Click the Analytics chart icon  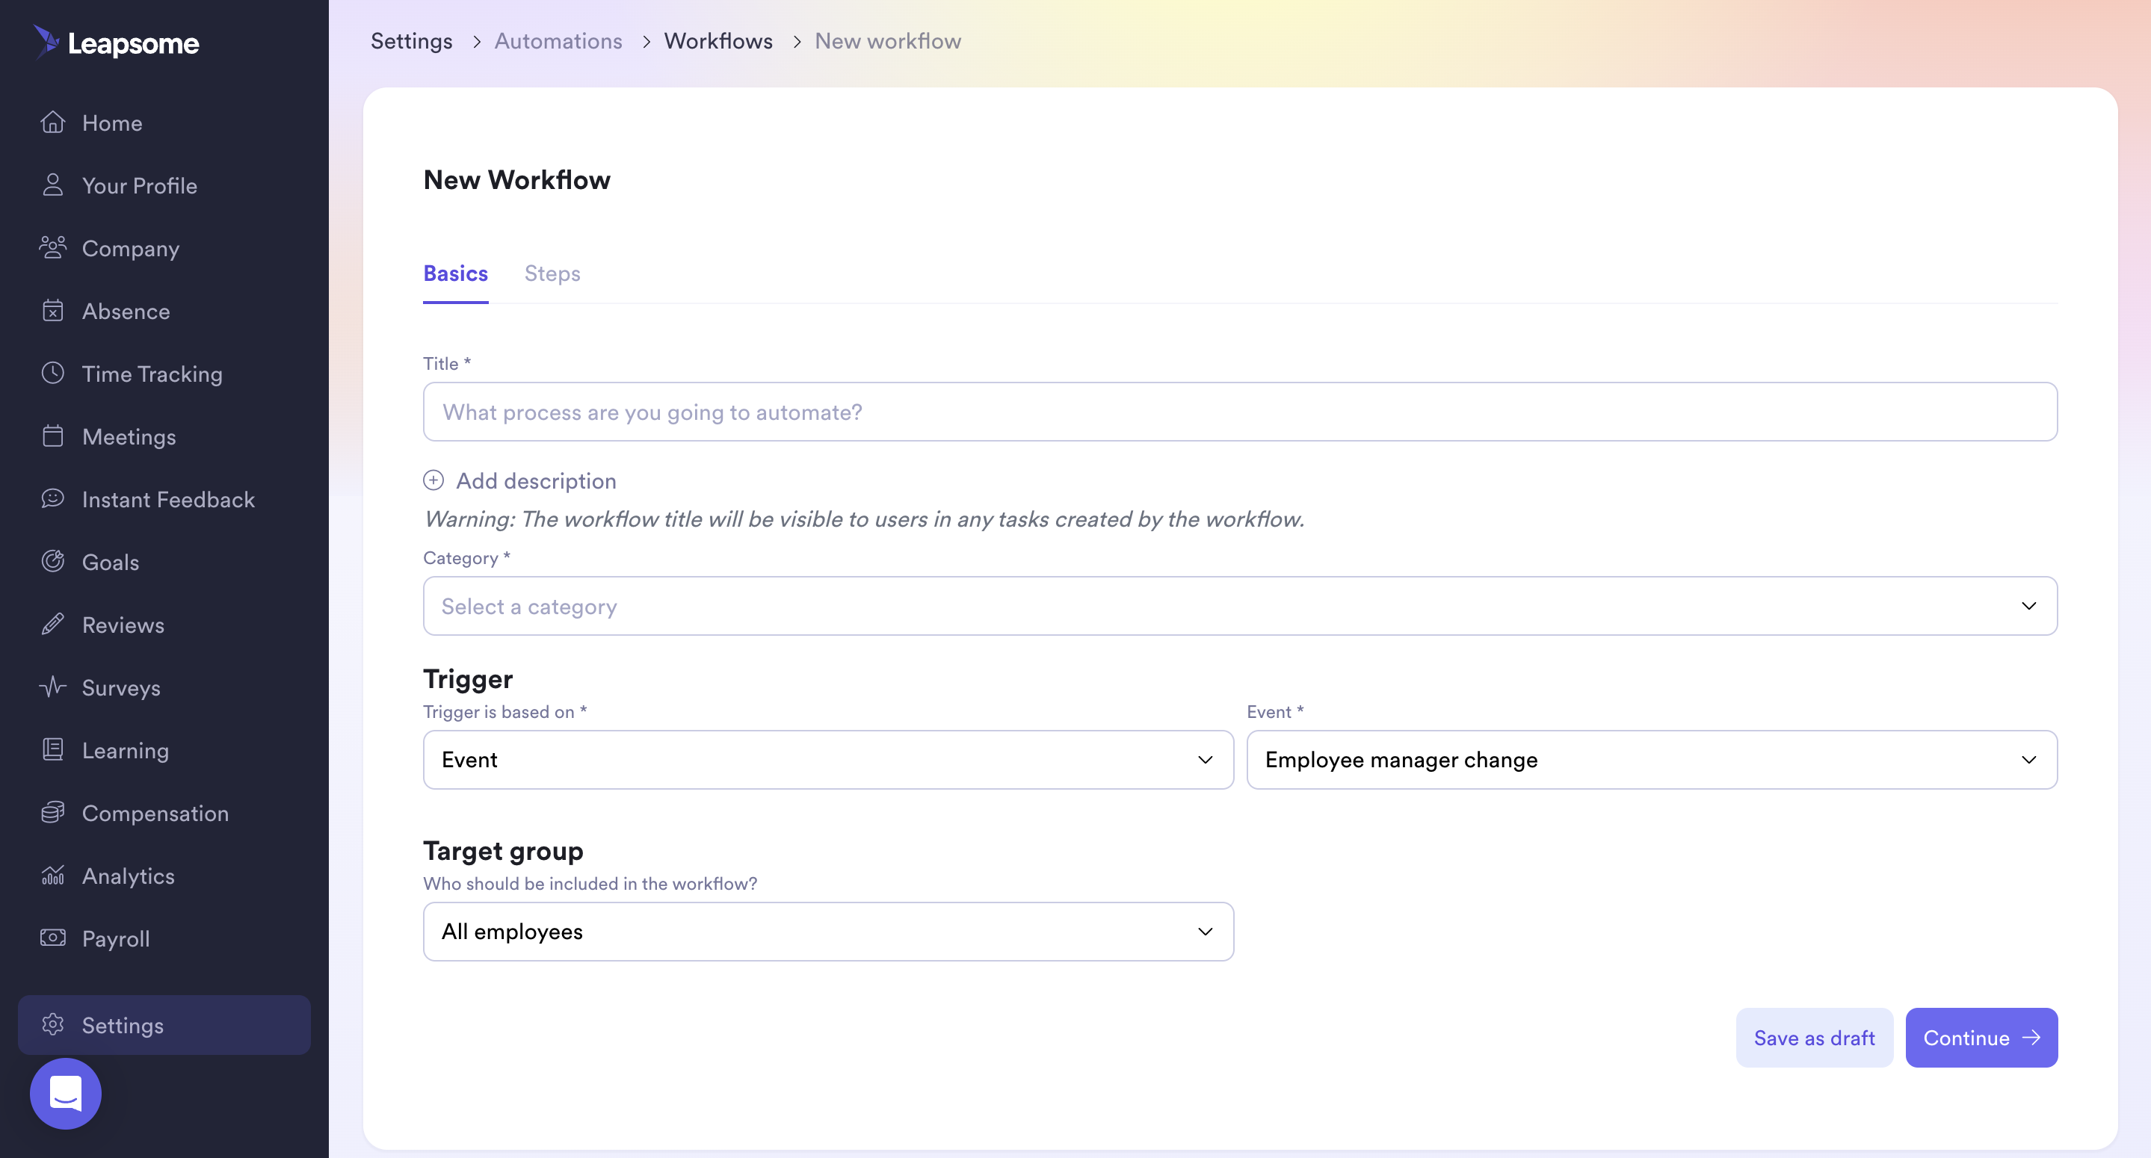52,875
